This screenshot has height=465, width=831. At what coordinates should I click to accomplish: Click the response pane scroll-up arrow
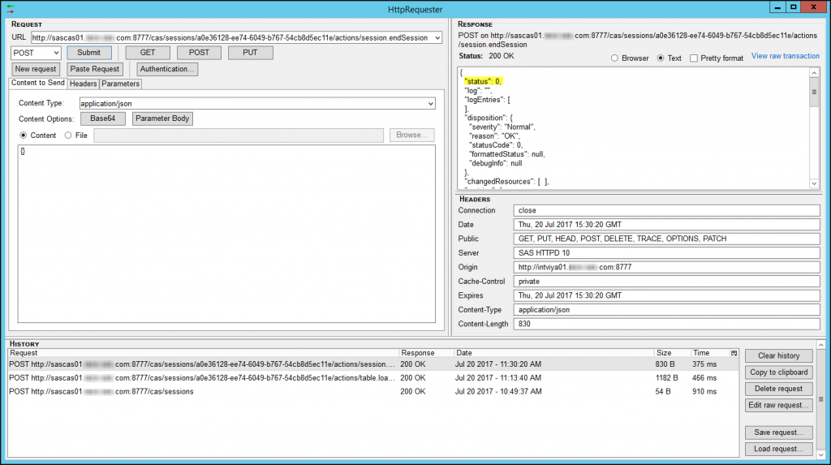[x=814, y=73]
